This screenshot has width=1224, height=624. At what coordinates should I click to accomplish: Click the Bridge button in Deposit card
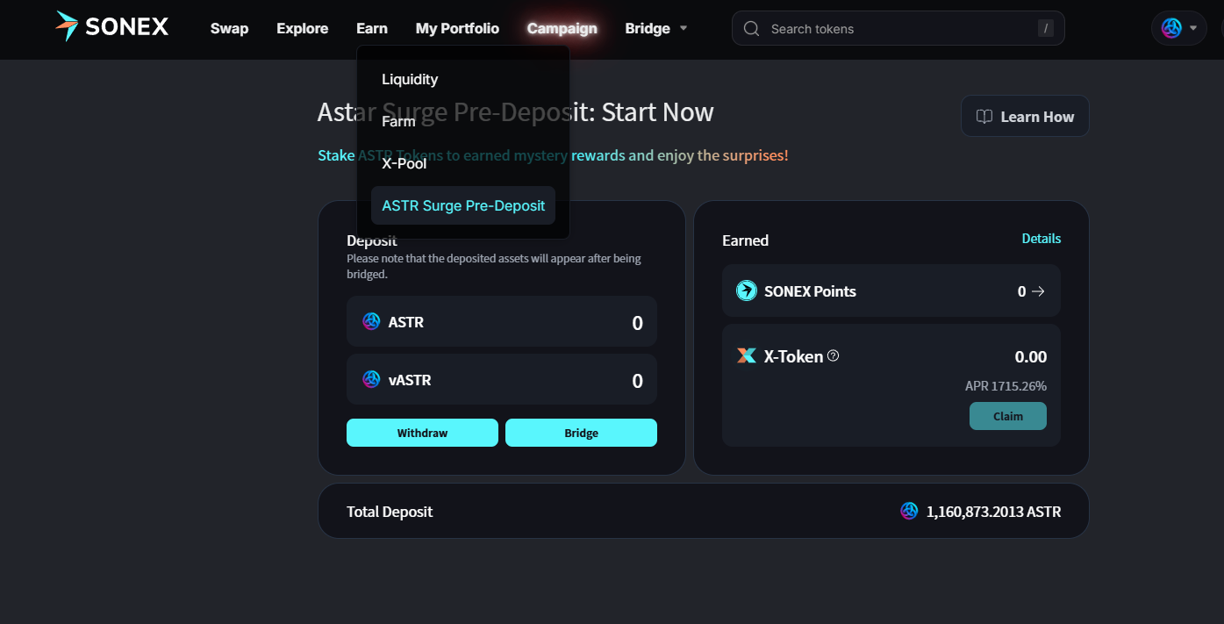click(x=581, y=433)
